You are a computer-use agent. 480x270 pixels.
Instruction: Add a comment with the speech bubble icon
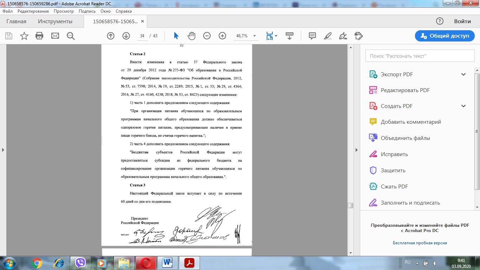(x=312, y=36)
